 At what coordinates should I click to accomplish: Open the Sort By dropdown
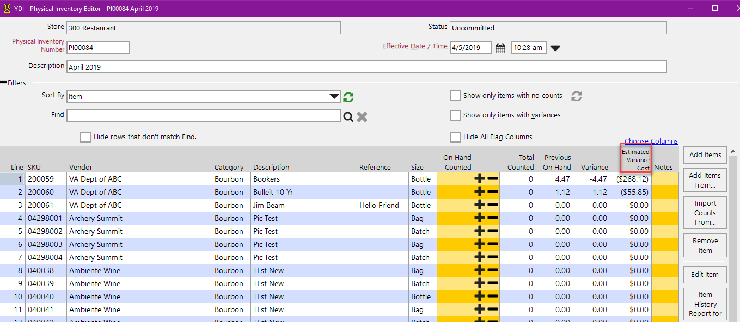pyautogui.click(x=334, y=97)
